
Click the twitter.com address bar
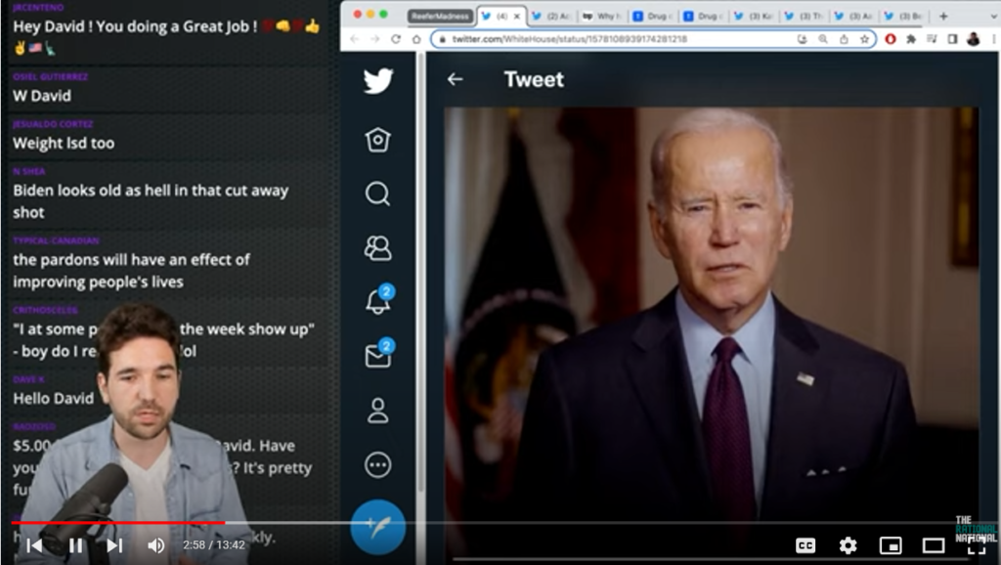606,38
